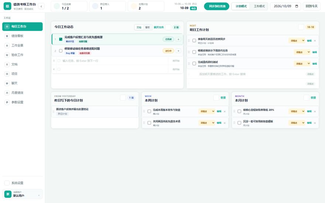
Task: Click 编辑 on 准备明天的项目进度同步 row
Action: point(309,41)
